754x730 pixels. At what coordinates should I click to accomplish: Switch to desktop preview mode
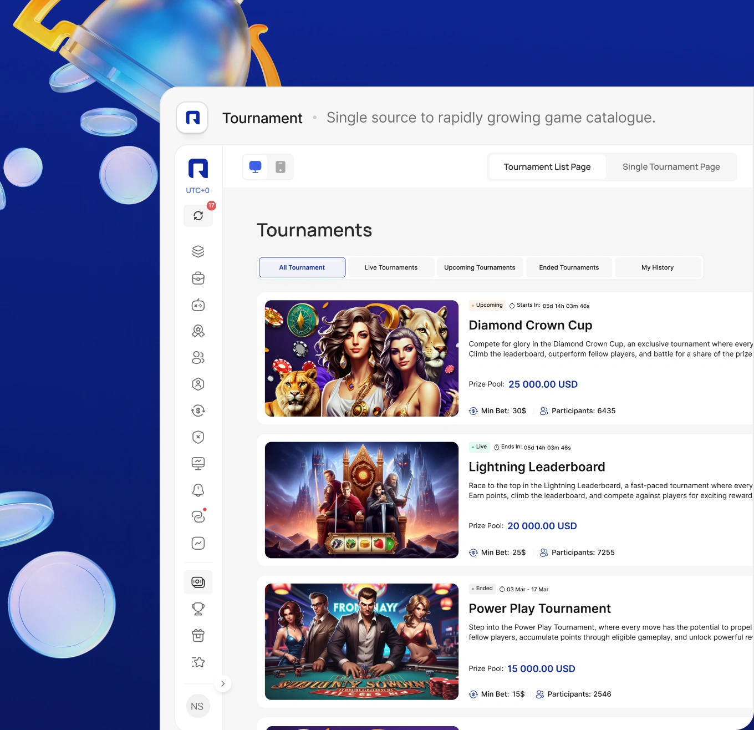click(256, 167)
